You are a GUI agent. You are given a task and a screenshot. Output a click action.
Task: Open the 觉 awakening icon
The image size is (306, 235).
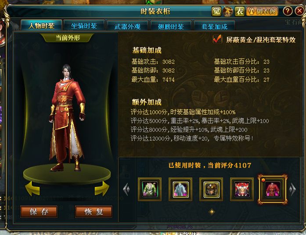pyautogui.click(x=216, y=11)
